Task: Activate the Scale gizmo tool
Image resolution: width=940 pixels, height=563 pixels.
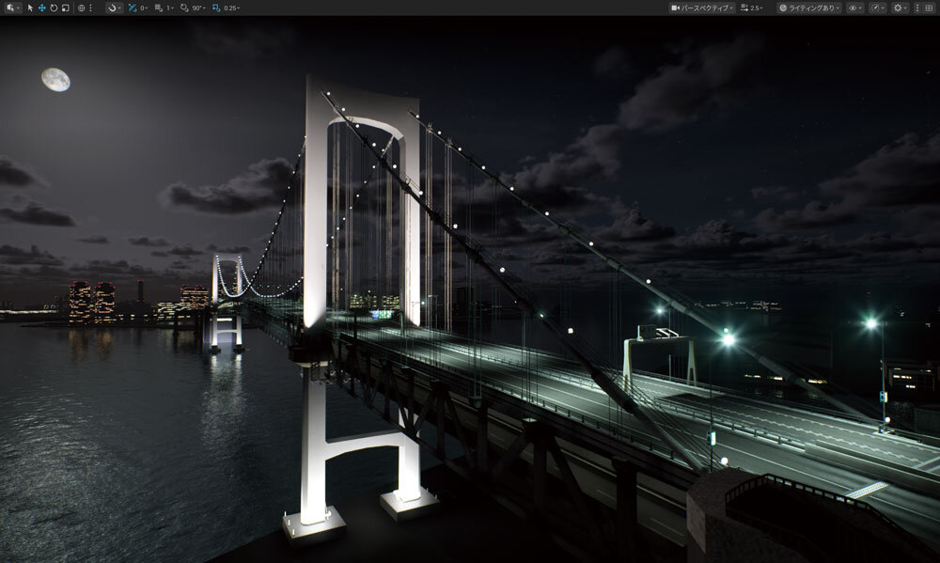Action: (65, 8)
